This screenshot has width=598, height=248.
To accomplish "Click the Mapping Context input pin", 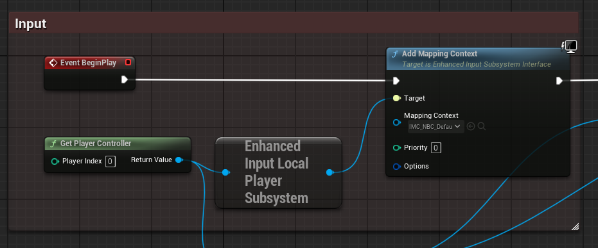I will [397, 122].
